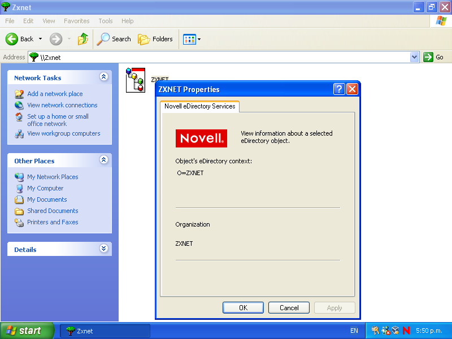Image resolution: width=452 pixels, height=339 pixels.
Task: Open Printers and Faxes link
Action: point(53,222)
